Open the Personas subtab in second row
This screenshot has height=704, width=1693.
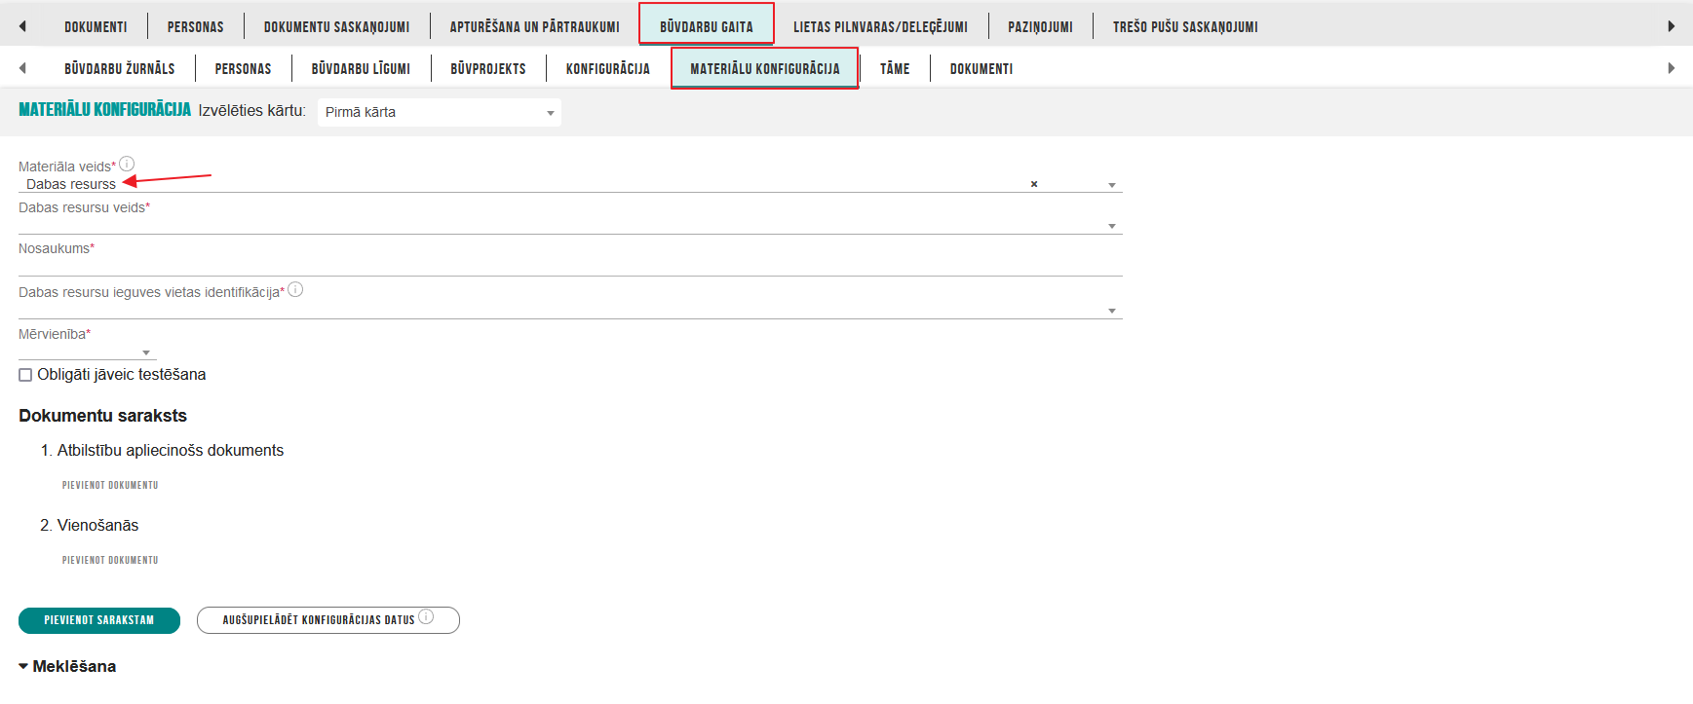(x=243, y=69)
